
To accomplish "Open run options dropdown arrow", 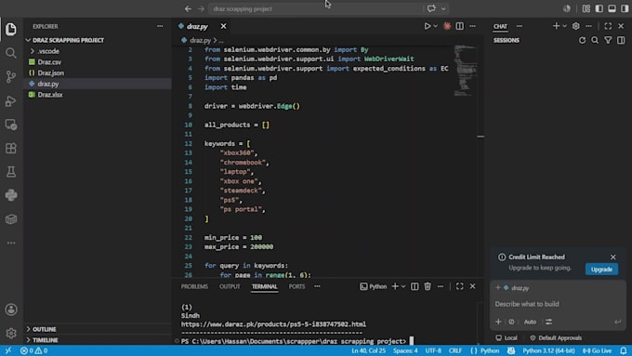I will [x=436, y=26].
